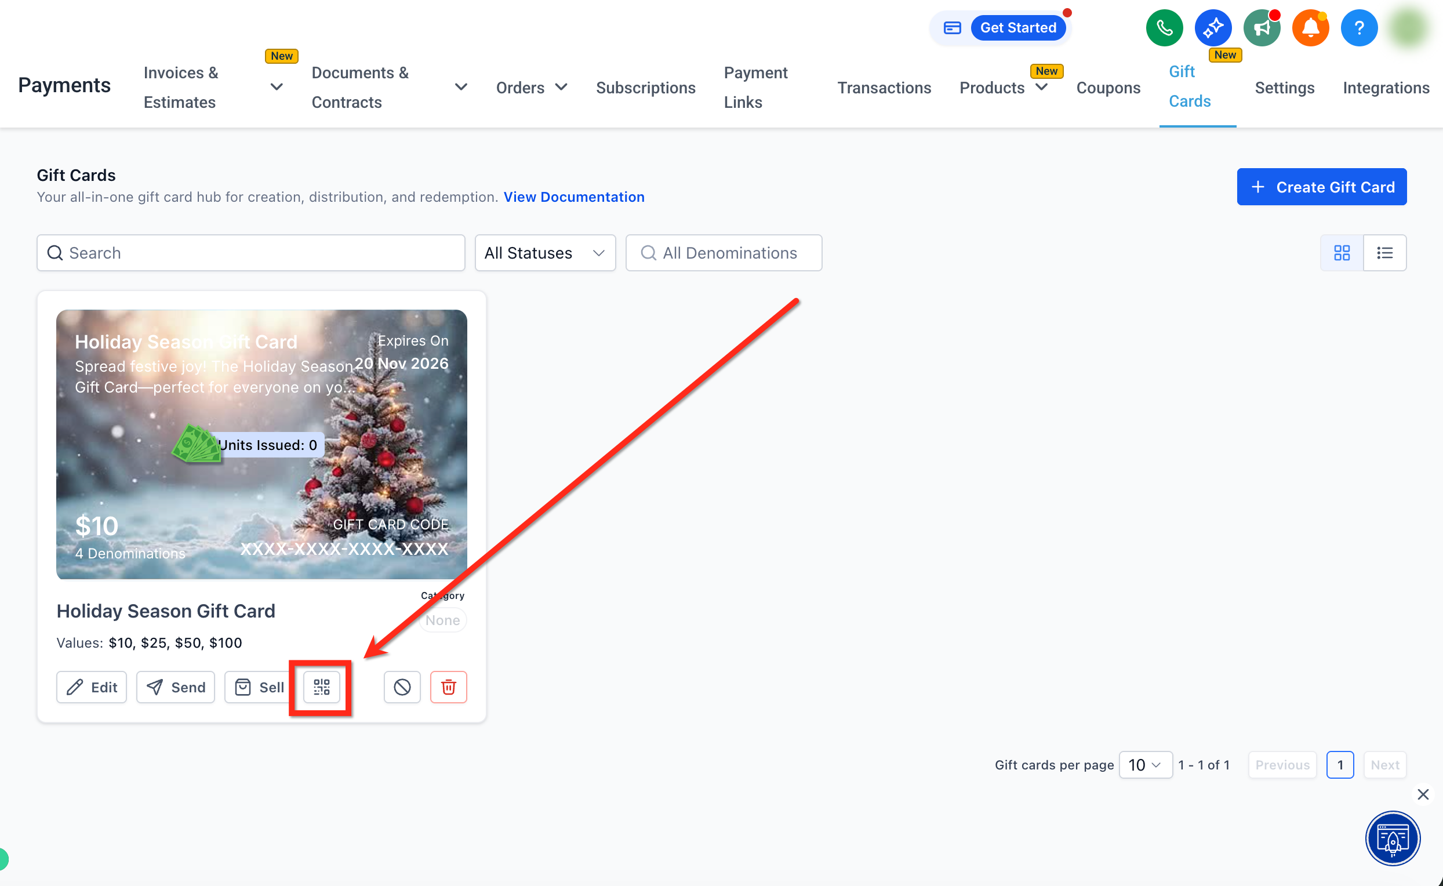The image size is (1443, 886).
Task: Click the deactivate gift card circle-slash icon
Action: 402,687
